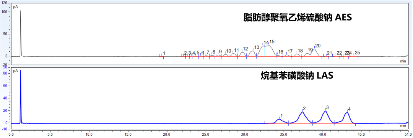The image size is (413, 138).
Task: Select peak label 12 in AES chromatogram
Action: tap(246, 49)
